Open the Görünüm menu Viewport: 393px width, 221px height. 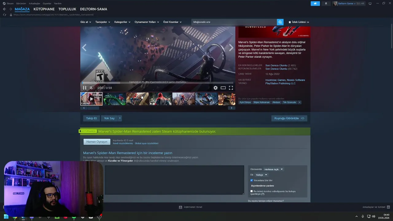pyautogui.click(x=21, y=3)
